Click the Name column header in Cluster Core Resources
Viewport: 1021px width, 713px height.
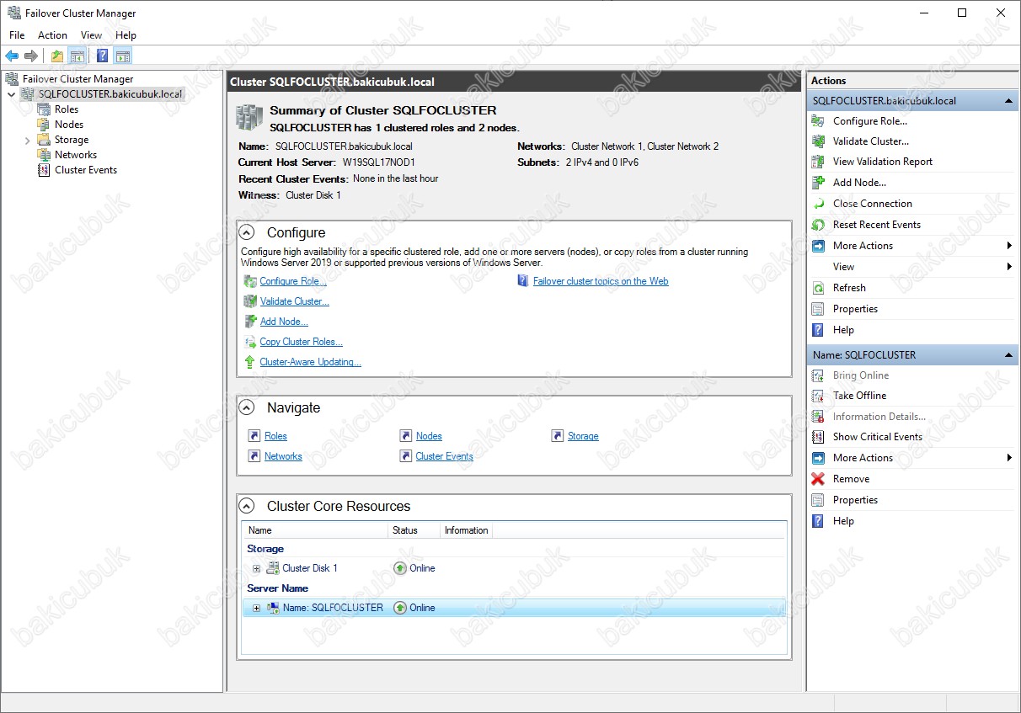(316, 530)
